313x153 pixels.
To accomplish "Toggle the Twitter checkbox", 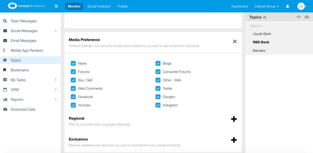I will pyautogui.click(x=158, y=88).
